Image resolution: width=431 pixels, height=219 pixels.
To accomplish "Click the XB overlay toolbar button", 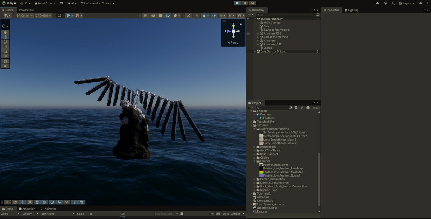I will tap(8, 202).
